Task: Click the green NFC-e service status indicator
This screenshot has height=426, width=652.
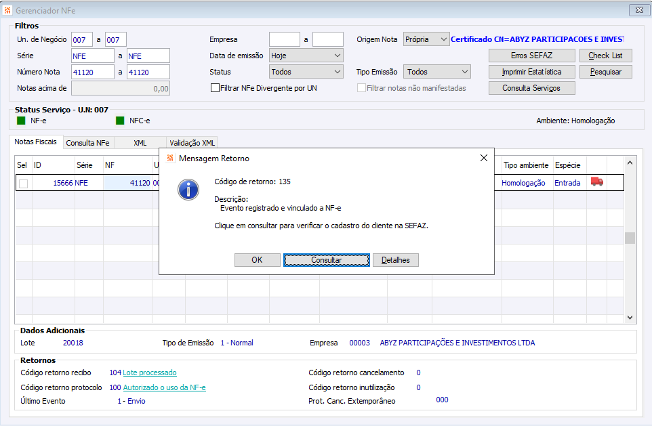Action: click(x=120, y=121)
